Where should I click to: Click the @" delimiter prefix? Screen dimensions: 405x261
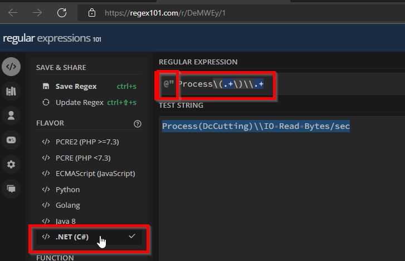pos(169,84)
